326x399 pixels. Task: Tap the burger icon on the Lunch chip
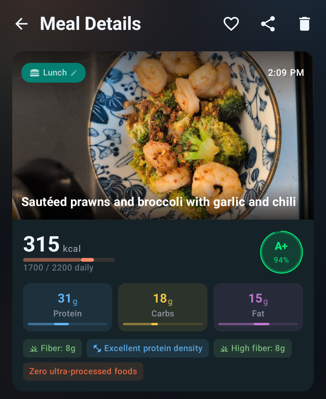[x=34, y=73]
